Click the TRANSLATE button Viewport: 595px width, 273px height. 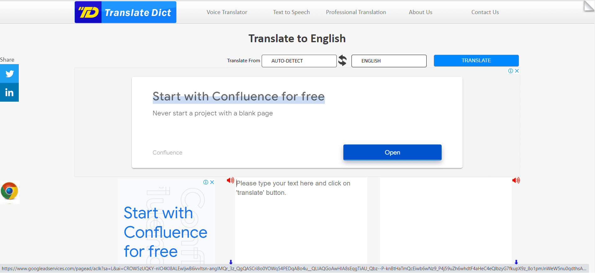[476, 61]
